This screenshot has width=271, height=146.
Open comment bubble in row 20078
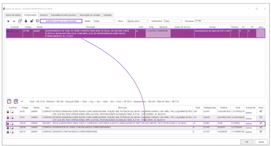tap(12, 124)
